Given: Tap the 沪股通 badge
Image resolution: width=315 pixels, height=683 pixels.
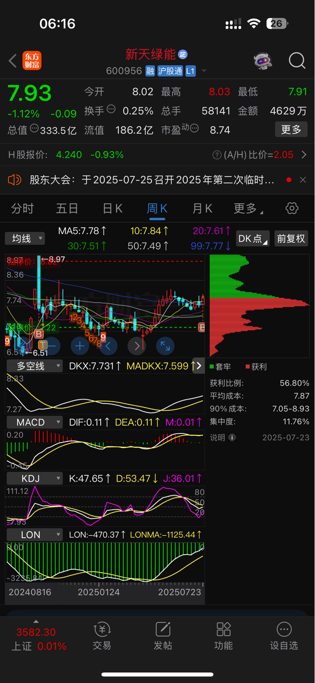Looking at the screenshot, I should (170, 71).
